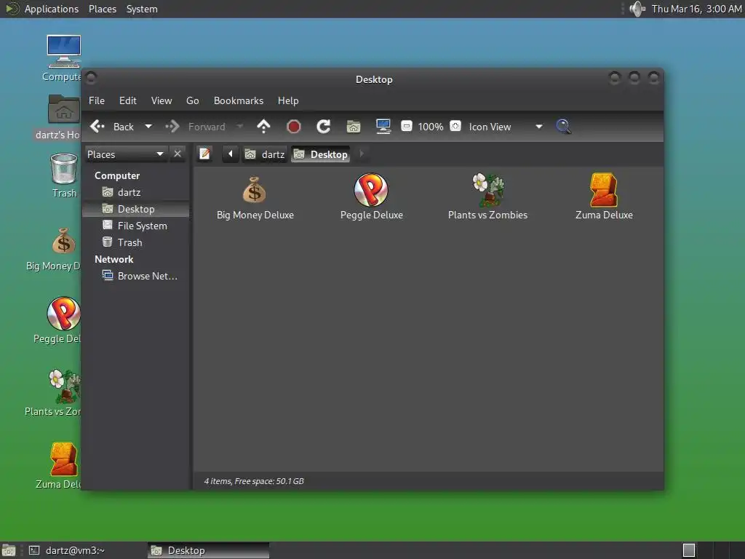
Task: Click window menu button left of title
Action: click(x=91, y=77)
